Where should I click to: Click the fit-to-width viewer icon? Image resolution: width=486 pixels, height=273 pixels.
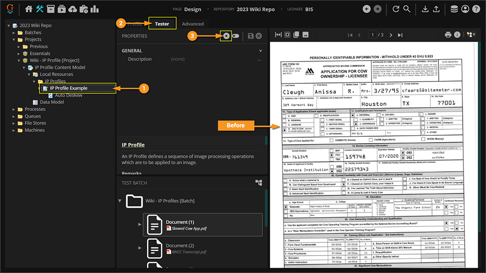(x=278, y=35)
